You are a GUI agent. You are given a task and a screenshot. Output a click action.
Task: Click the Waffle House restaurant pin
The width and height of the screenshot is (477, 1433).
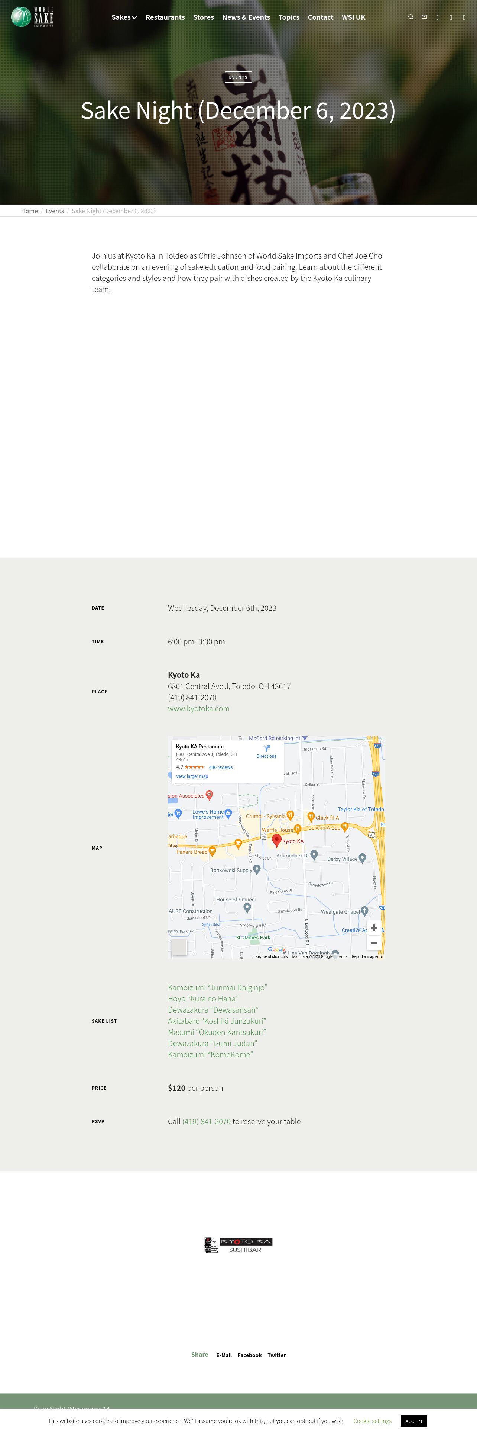[298, 829]
